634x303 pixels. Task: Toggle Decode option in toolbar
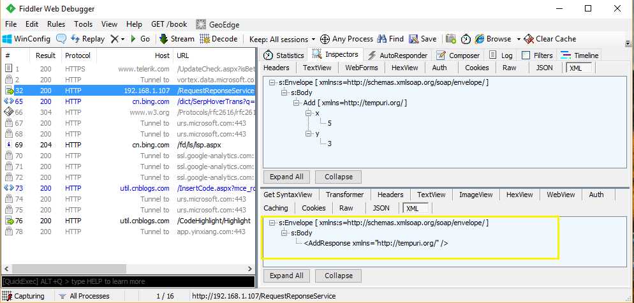click(x=219, y=39)
